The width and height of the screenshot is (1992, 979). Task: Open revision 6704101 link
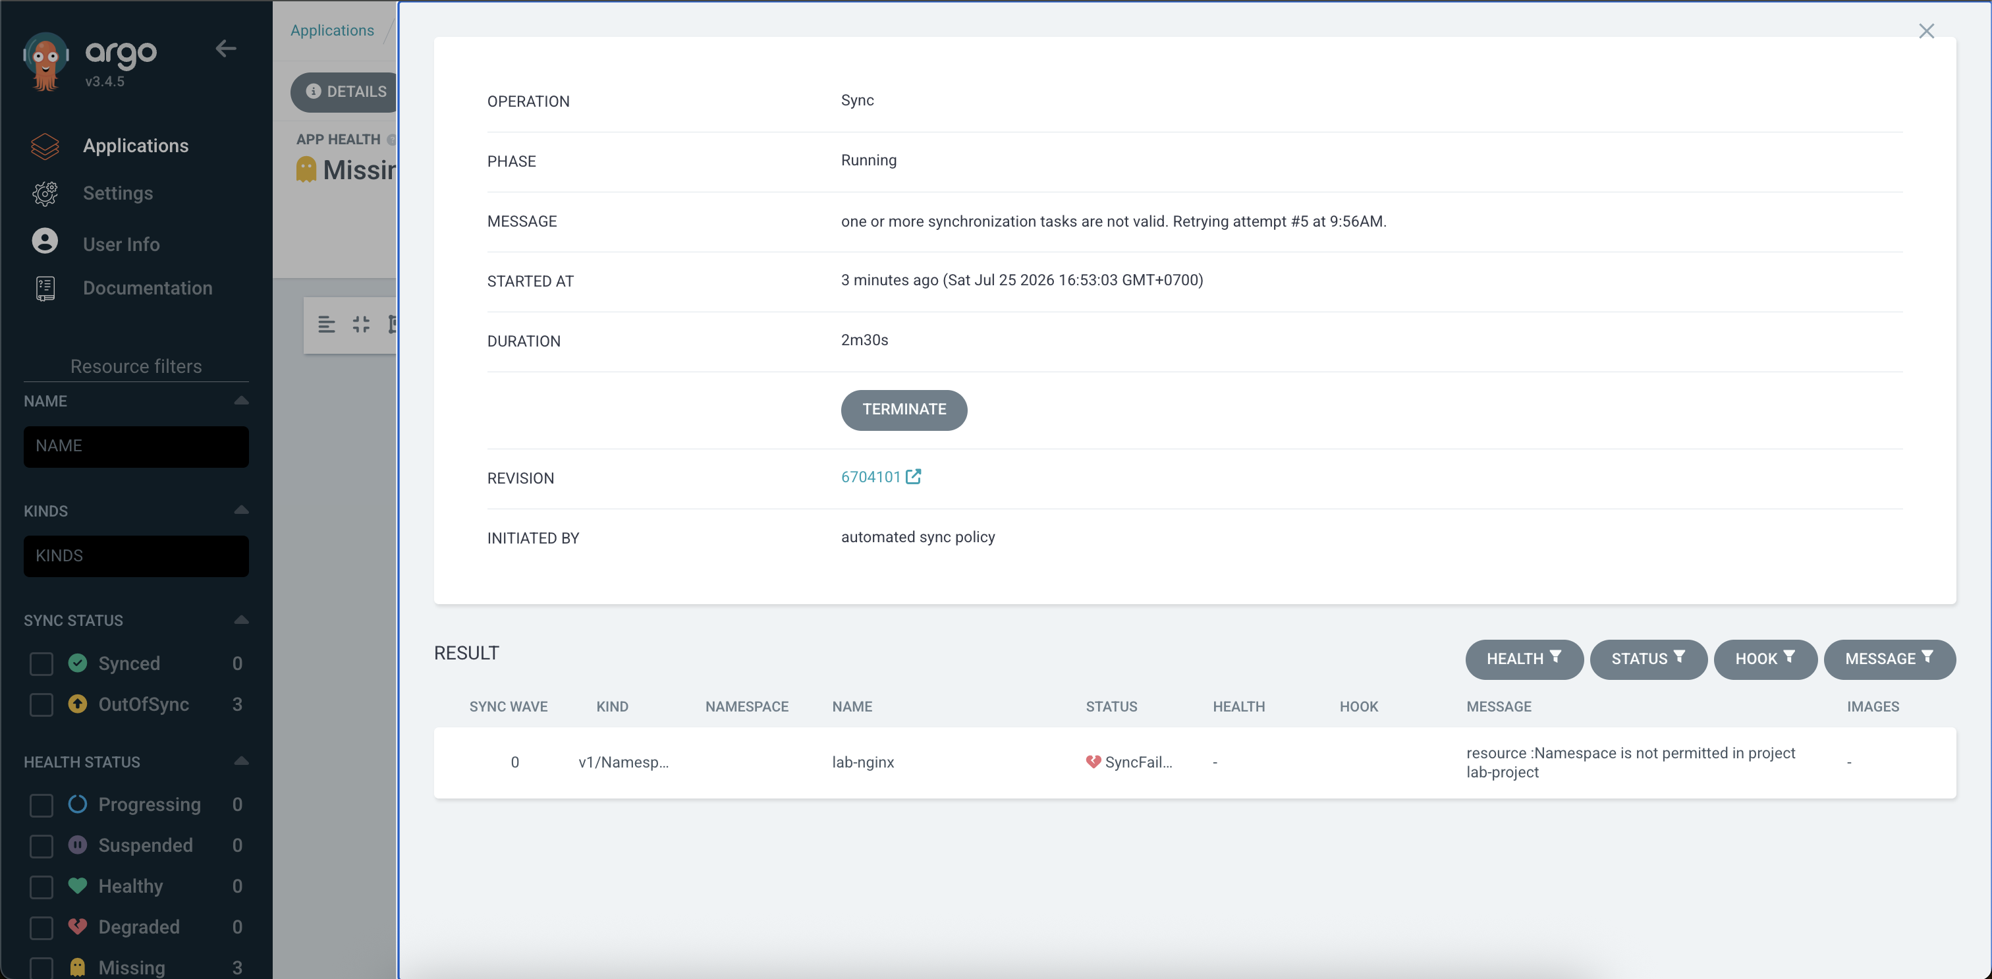click(871, 477)
